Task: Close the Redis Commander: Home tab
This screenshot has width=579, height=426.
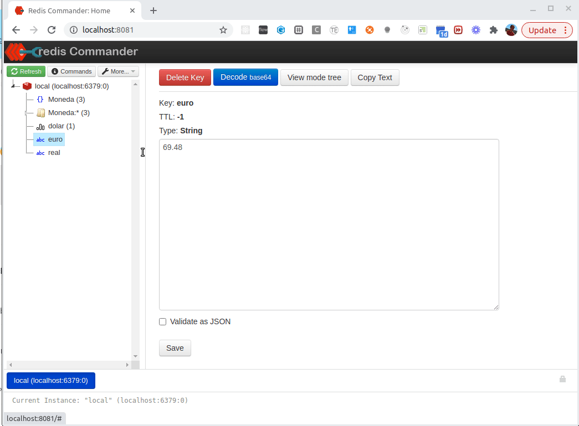Action: pos(132,11)
